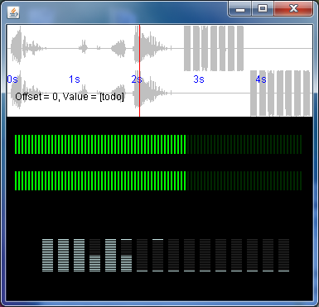Click the lower green level meter bar

158,180
